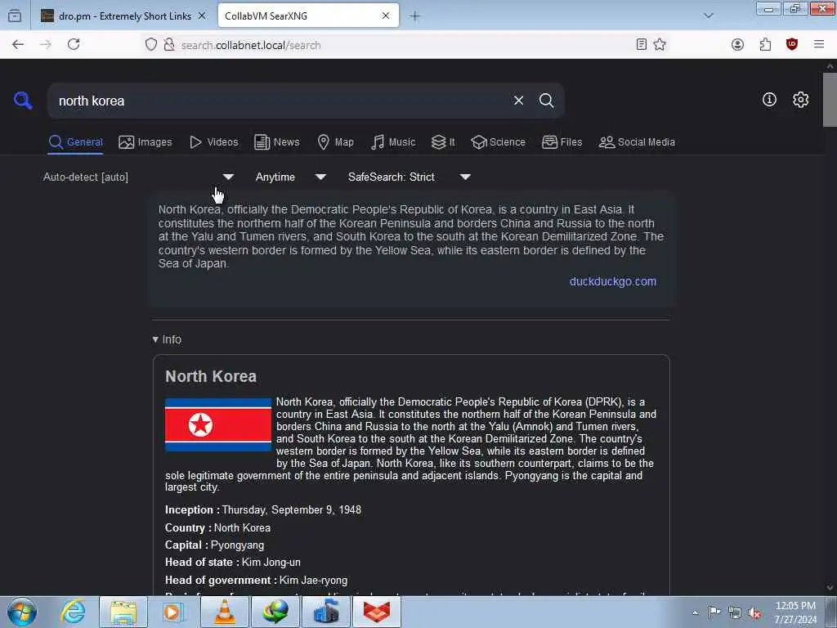Switch to the Music search category
Image resolution: width=837 pixels, height=628 pixels.
pos(393,142)
